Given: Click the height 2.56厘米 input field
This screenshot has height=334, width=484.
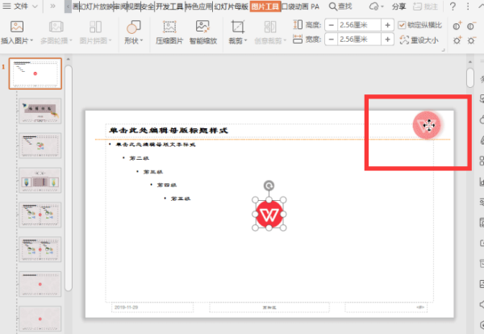Looking at the screenshot, I should click(359, 25).
